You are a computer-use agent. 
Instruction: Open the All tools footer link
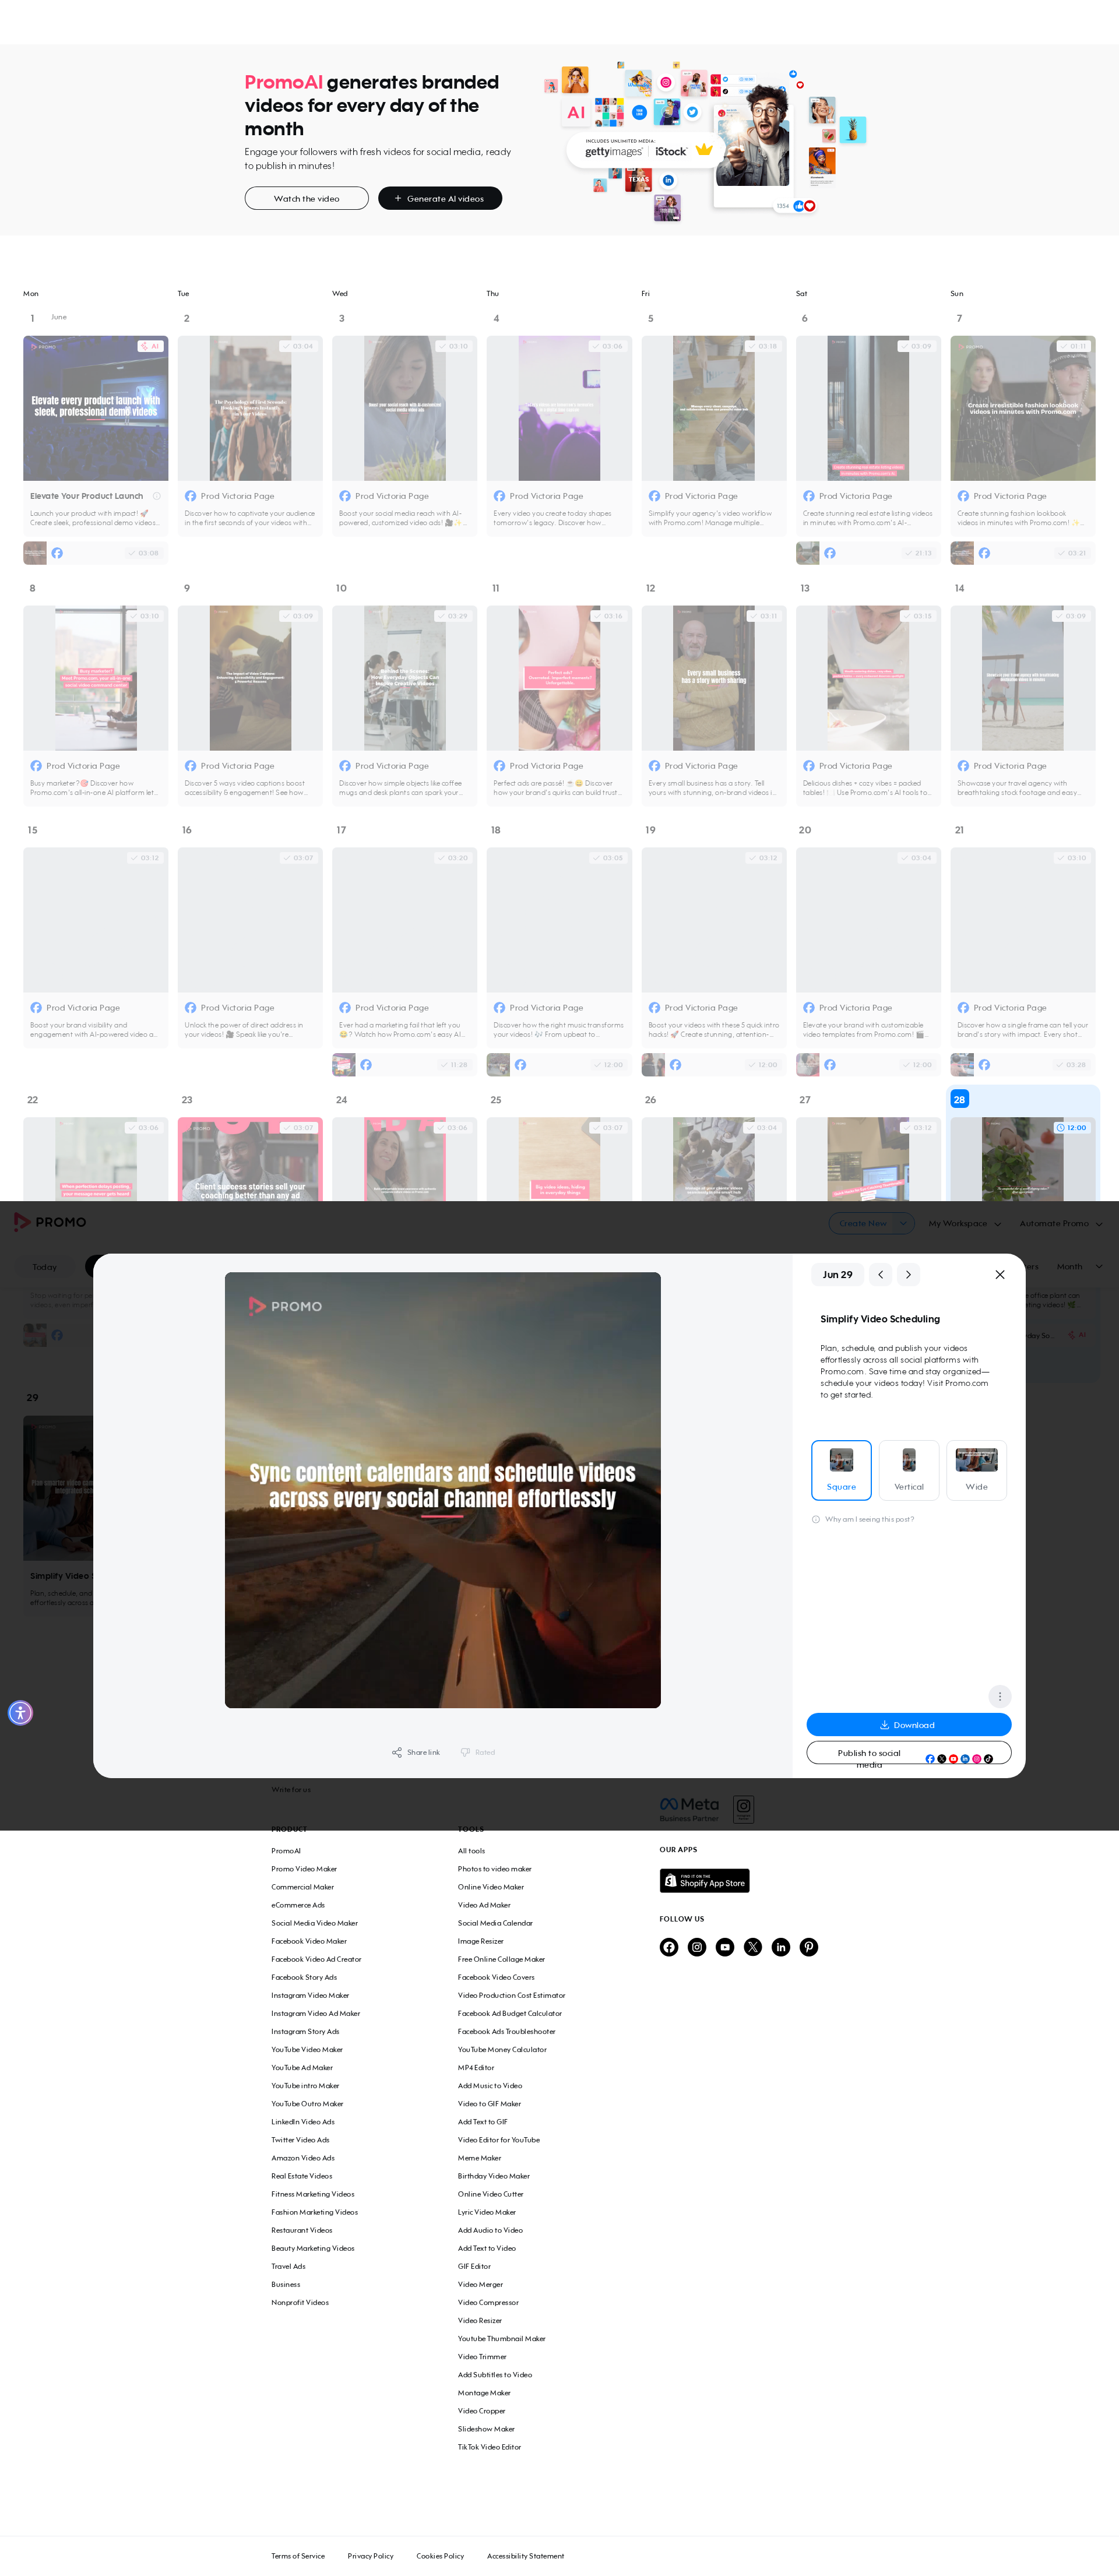pyautogui.click(x=471, y=1851)
